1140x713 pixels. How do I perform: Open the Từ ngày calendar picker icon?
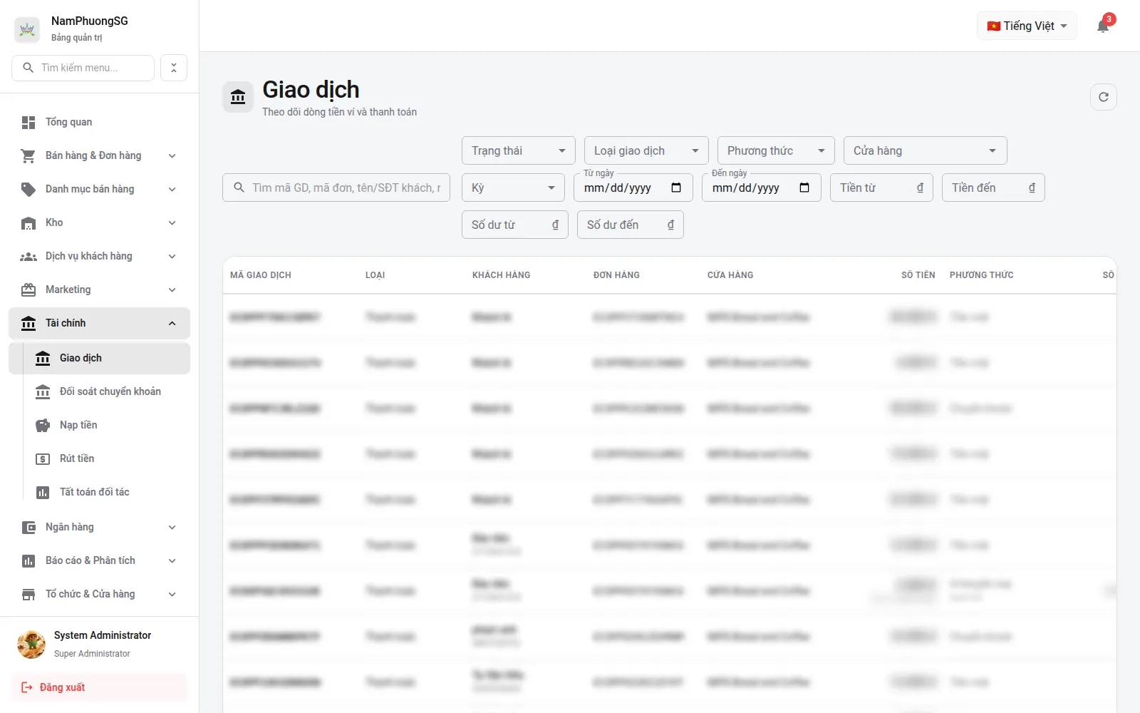[676, 188]
